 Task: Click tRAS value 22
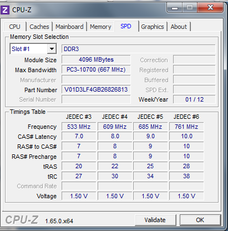pos(115,166)
